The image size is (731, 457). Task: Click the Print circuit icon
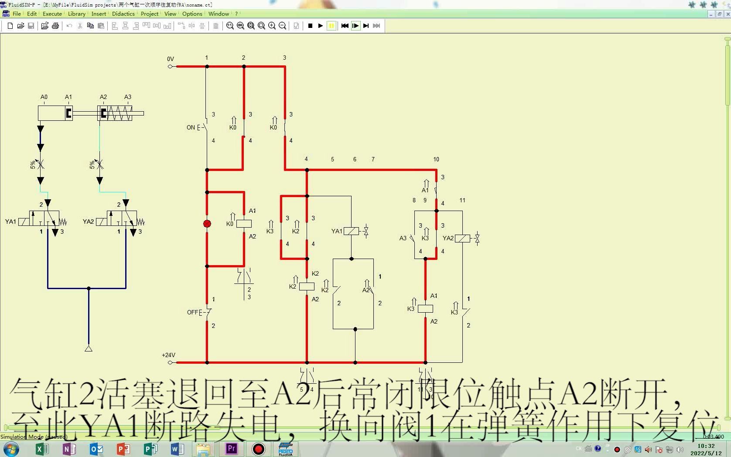coord(55,26)
